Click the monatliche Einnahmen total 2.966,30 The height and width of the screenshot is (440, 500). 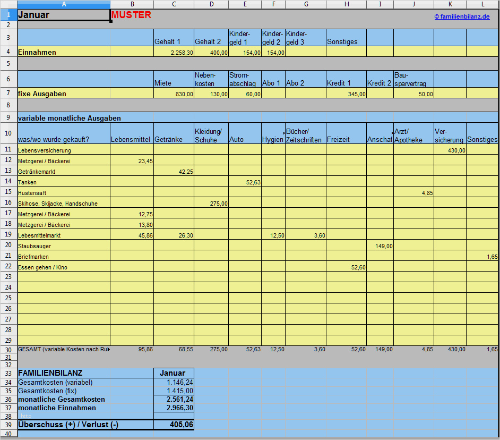click(174, 408)
